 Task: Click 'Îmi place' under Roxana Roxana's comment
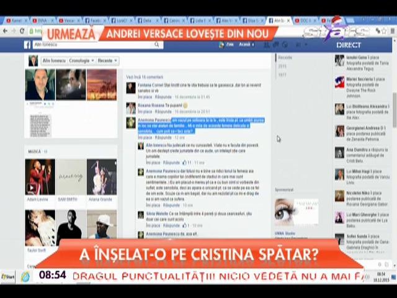click(145, 112)
